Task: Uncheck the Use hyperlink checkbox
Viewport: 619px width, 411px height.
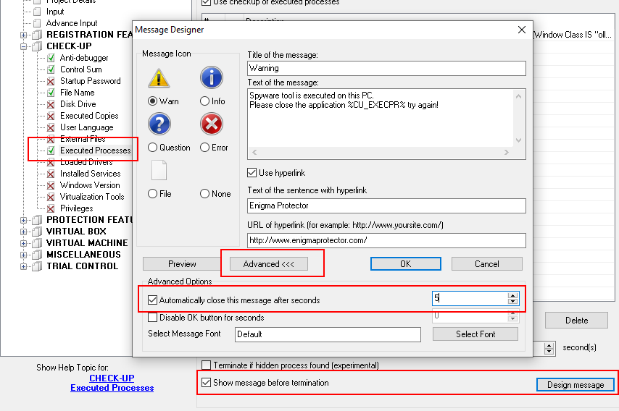Action: pyautogui.click(x=252, y=173)
